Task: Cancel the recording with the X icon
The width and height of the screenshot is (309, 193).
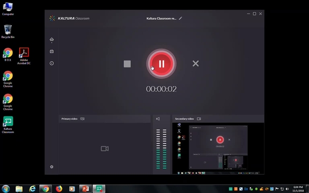Action: pyautogui.click(x=195, y=63)
